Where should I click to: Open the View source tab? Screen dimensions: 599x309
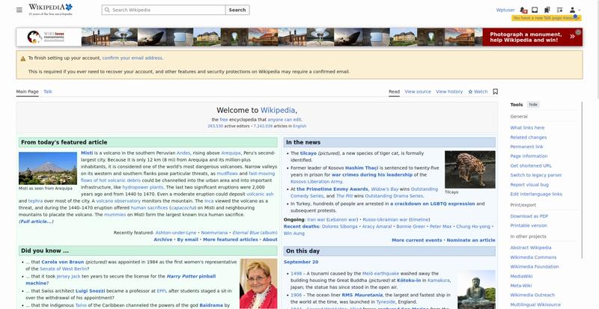418,92
